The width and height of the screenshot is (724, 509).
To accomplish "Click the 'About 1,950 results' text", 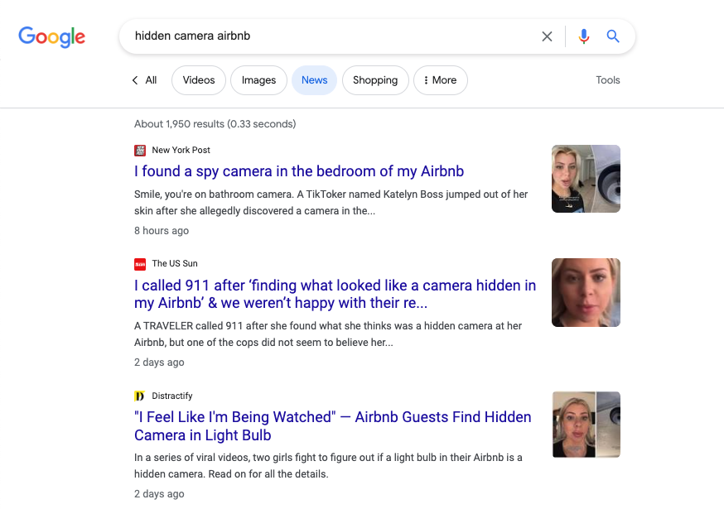I will [x=215, y=123].
